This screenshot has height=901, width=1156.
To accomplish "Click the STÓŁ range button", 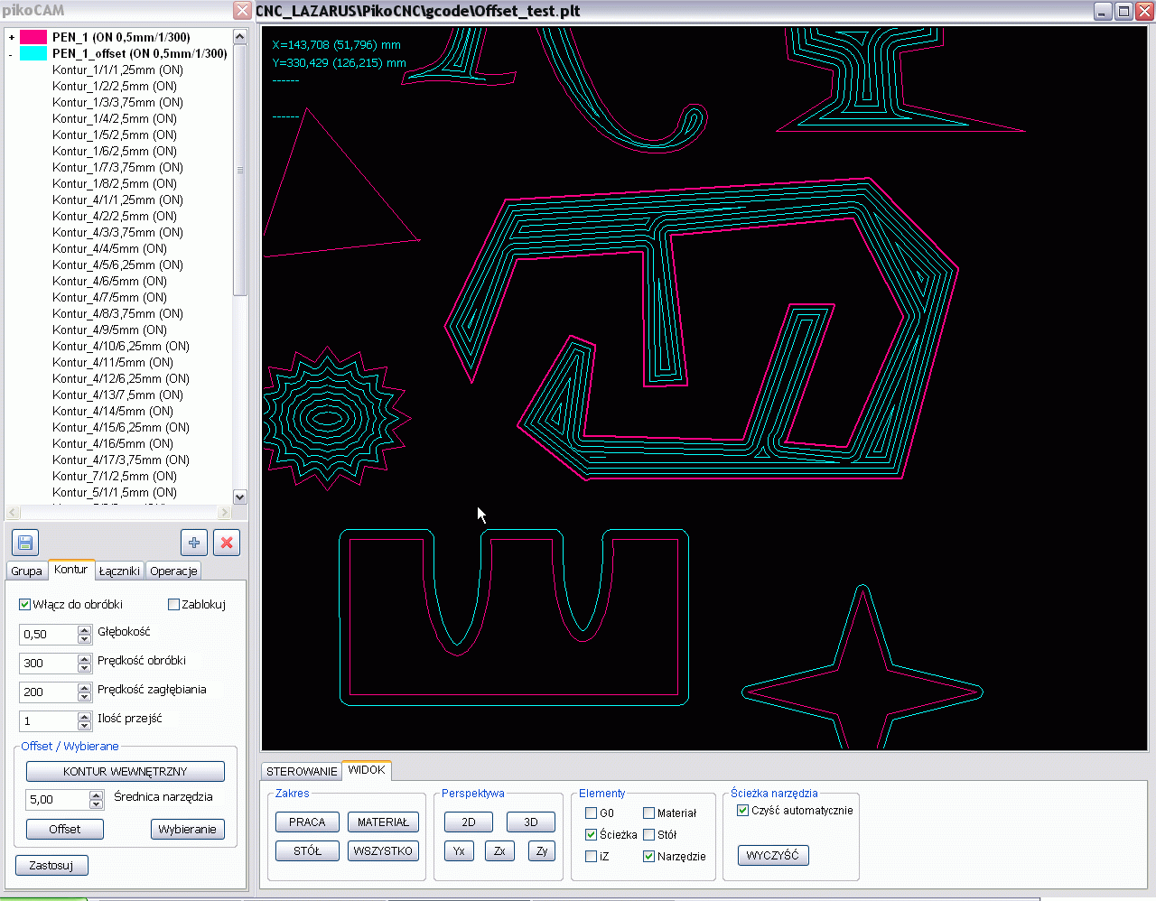I will point(307,850).
